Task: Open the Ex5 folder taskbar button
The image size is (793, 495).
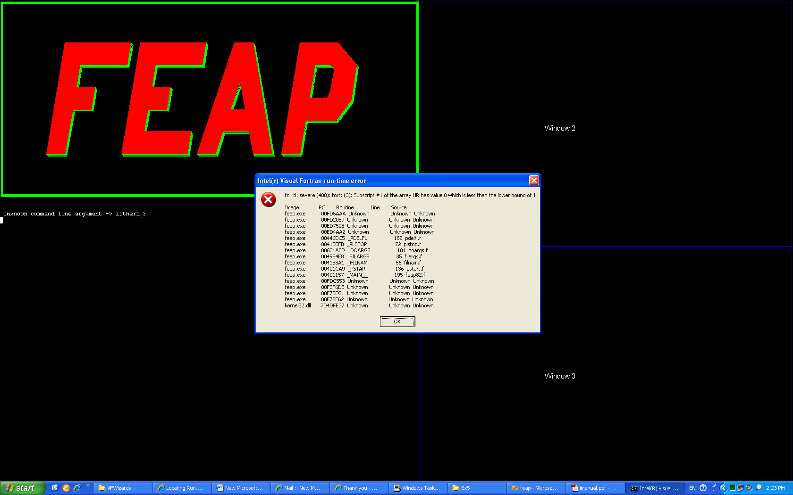Action: [477, 488]
